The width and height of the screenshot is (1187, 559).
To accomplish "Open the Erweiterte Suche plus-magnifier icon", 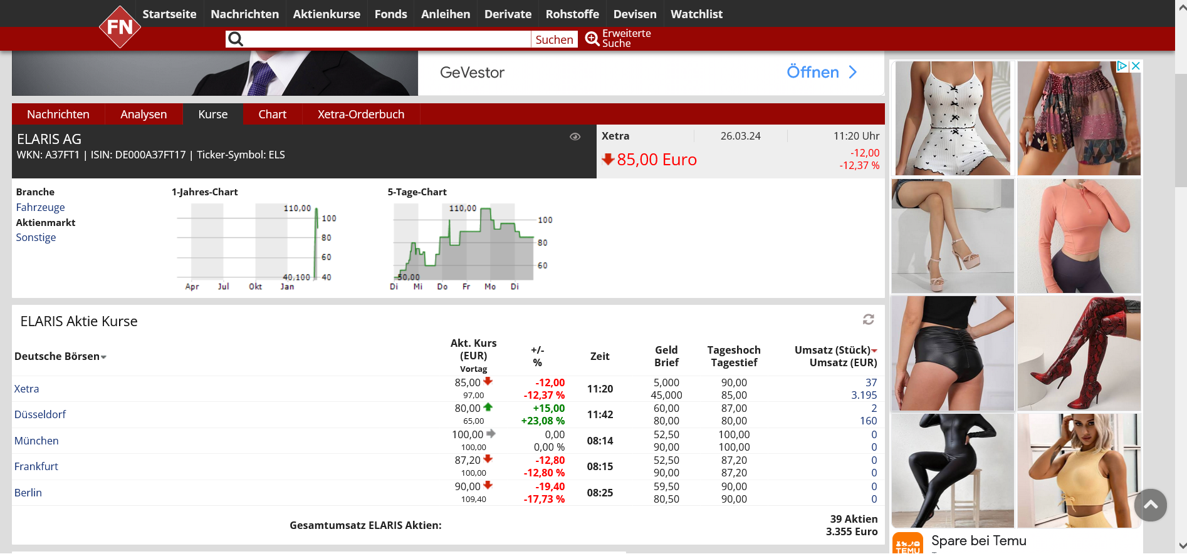I will click(x=592, y=39).
